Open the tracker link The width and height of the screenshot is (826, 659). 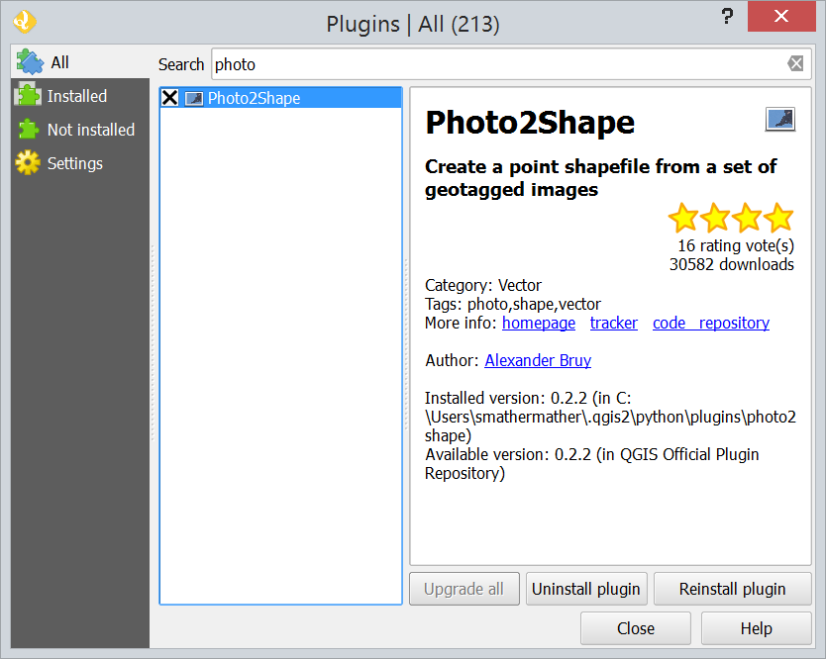(x=613, y=323)
